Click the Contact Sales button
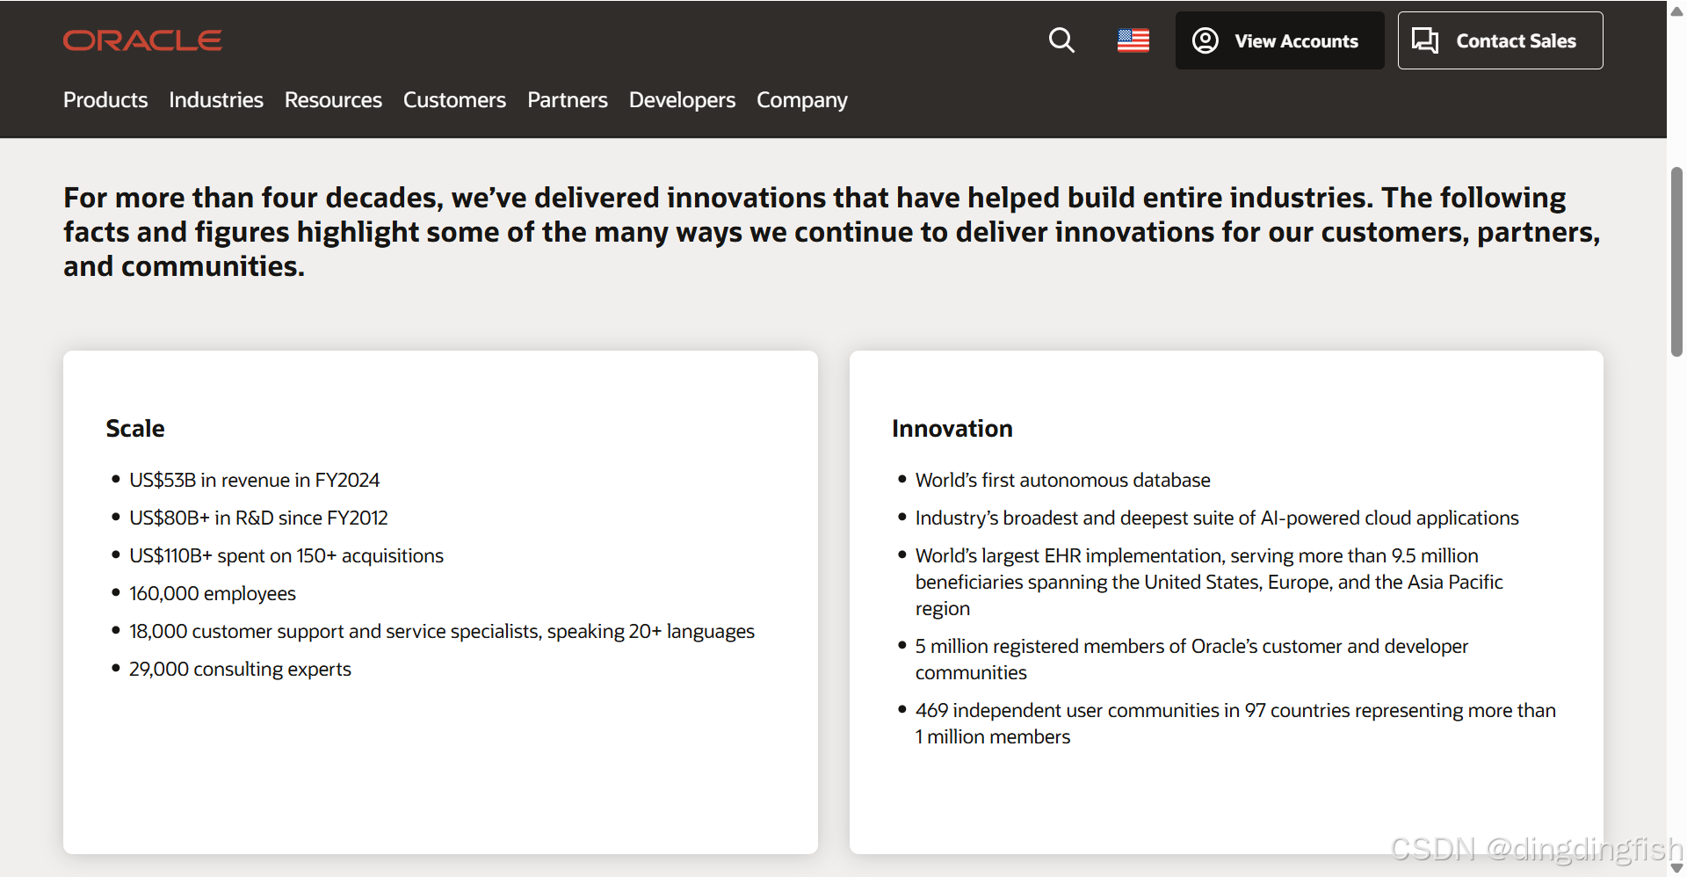 click(1500, 40)
